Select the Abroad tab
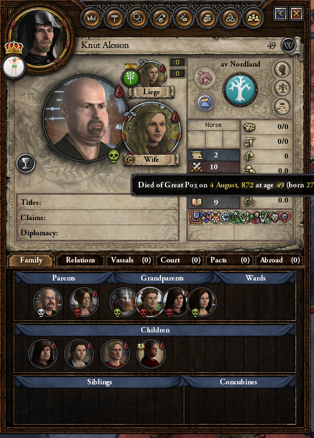The width and height of the screenshot is (314, 438). pos(280,260)
